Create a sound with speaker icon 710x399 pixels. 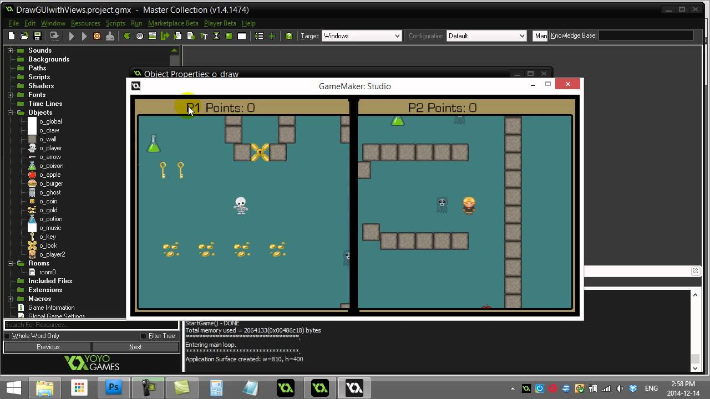pos(140,36)
